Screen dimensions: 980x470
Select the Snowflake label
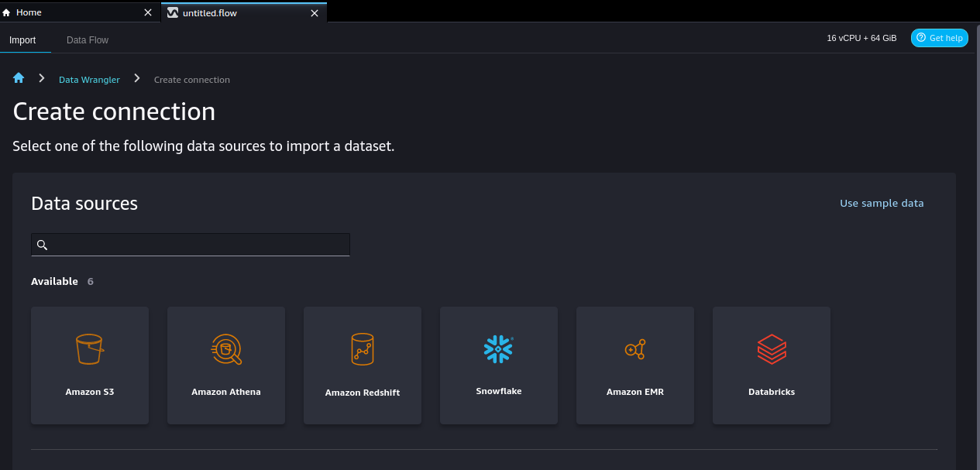pyautogui.click(x=499, y=391)
